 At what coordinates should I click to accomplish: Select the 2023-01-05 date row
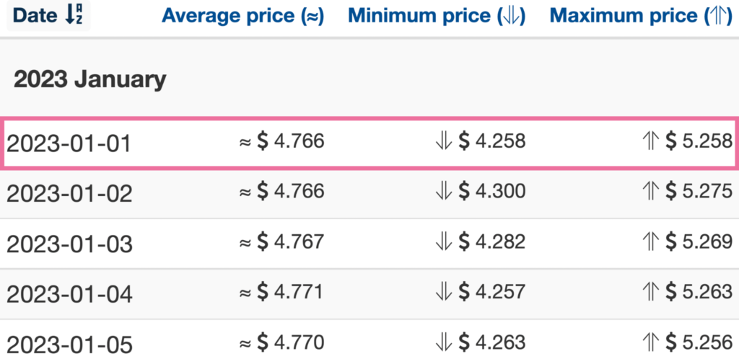pyautogui.click(x=369, y=343)
